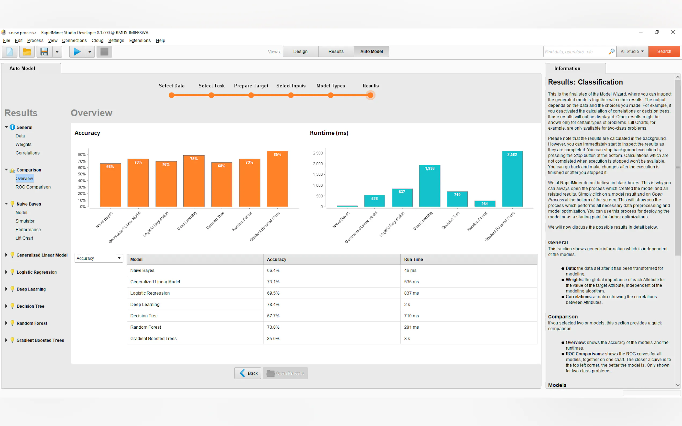Open the run options dropdown arrow
This screenshot has width=682, height=426.
point(90,52)
